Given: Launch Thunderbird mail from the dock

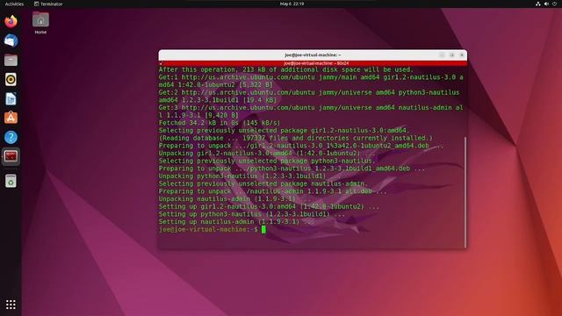Looking at the screenshot, I should (x=11, y=41).
